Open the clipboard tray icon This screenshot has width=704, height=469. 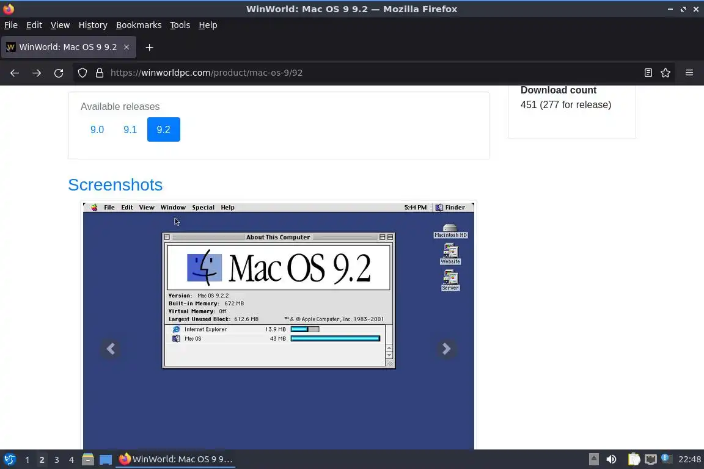[634, 459]
